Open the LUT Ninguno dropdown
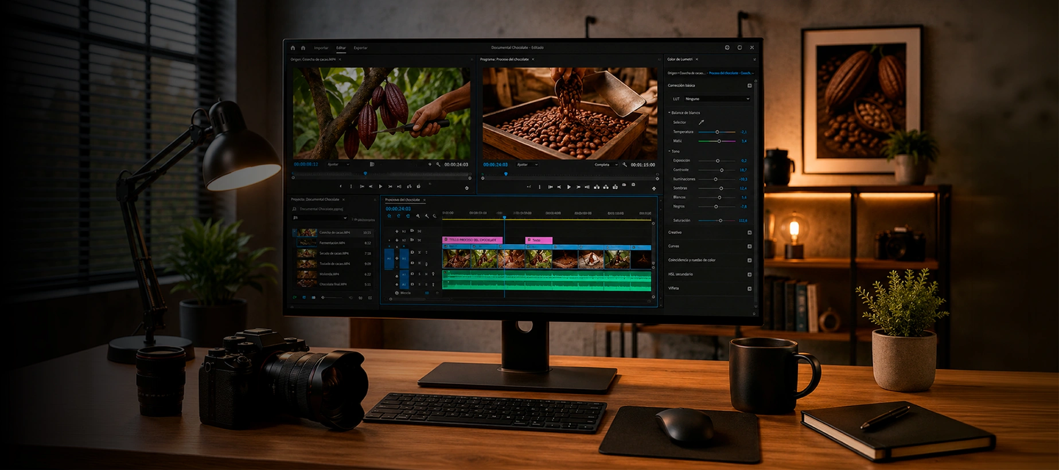The width and height of the screenshot is (1059, 470). coord(717,99)
